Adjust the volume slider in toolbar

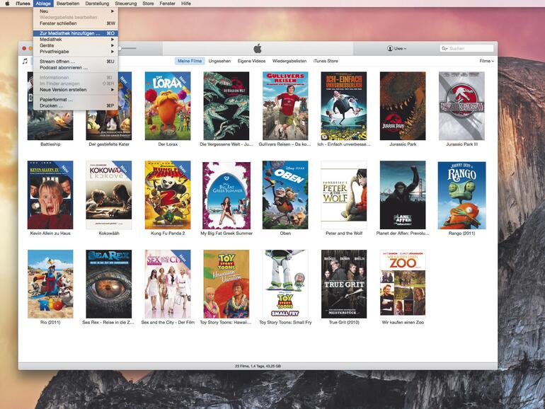(x=127, y=48)
